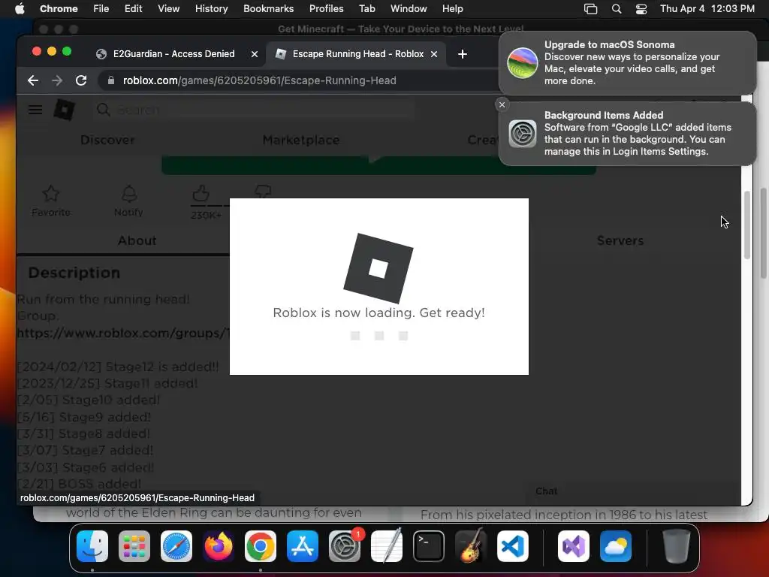Image resolution: width=769 pixels, height=577 pixels.
Task: Click the Stage Manager windows icon in menu bar
Action: pos(590,9)
